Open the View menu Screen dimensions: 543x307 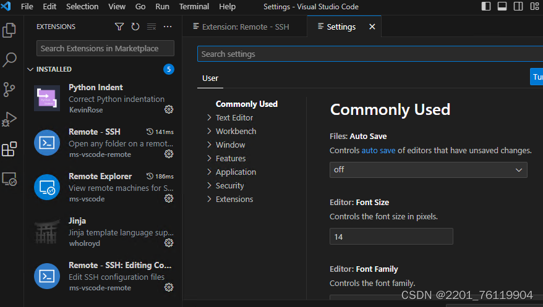click(x=117, y=7)
